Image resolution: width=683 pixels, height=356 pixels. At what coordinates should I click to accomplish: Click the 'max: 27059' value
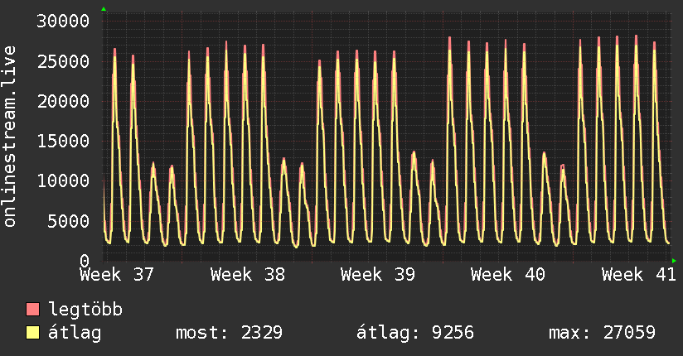[x=602, y=333]
